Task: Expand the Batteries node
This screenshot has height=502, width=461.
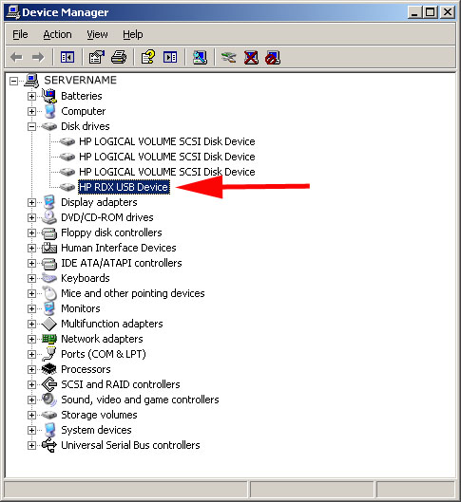Action: pos(31,96)
